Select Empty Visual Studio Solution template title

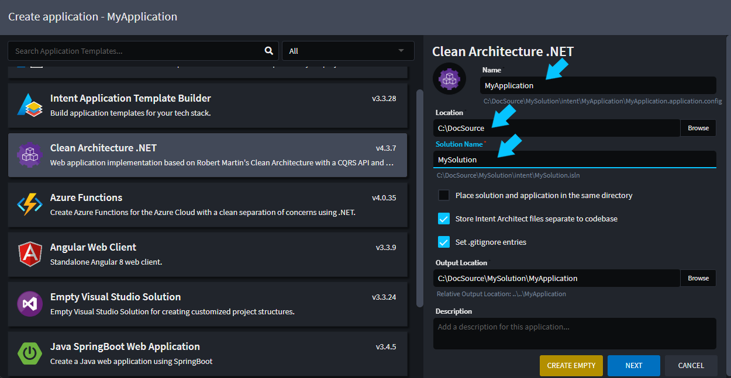pos(116,297)
